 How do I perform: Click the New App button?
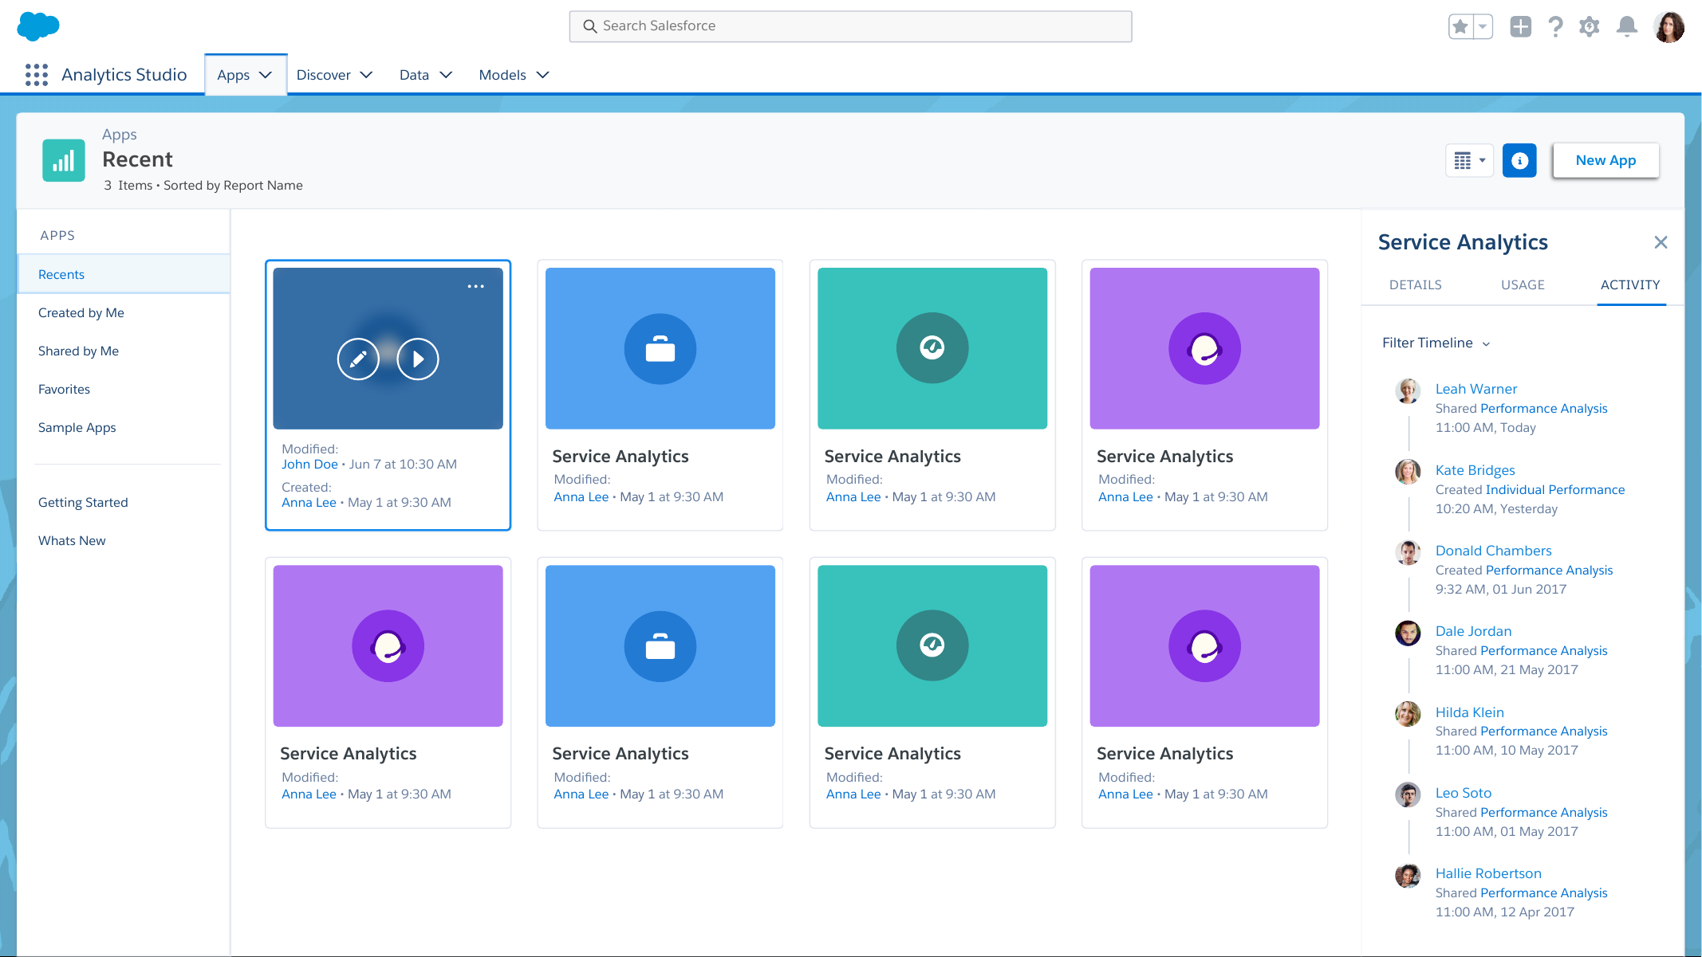[x=1605, y=160]
